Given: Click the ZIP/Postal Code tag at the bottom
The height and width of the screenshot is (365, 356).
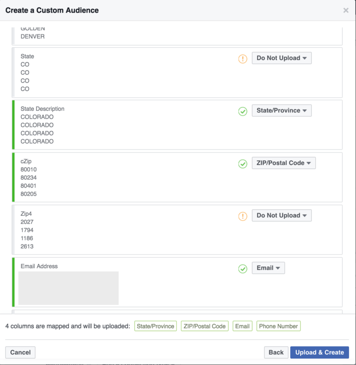Looking at the screenshot, I should 204,326.
